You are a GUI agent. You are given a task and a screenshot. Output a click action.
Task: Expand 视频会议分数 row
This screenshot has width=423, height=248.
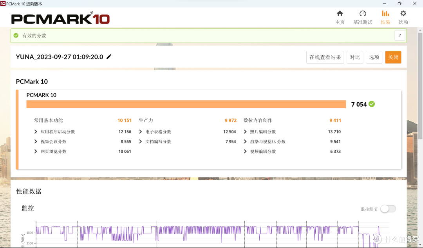coord(36,141)
